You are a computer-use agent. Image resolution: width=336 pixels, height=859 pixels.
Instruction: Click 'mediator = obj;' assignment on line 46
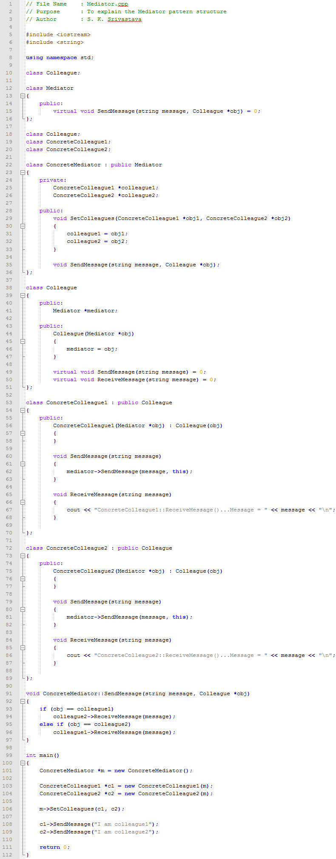92,349
